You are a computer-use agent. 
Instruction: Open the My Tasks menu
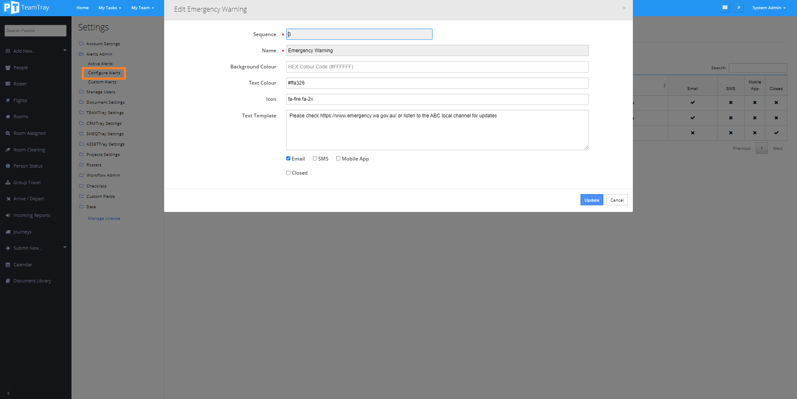click(109, 7)
